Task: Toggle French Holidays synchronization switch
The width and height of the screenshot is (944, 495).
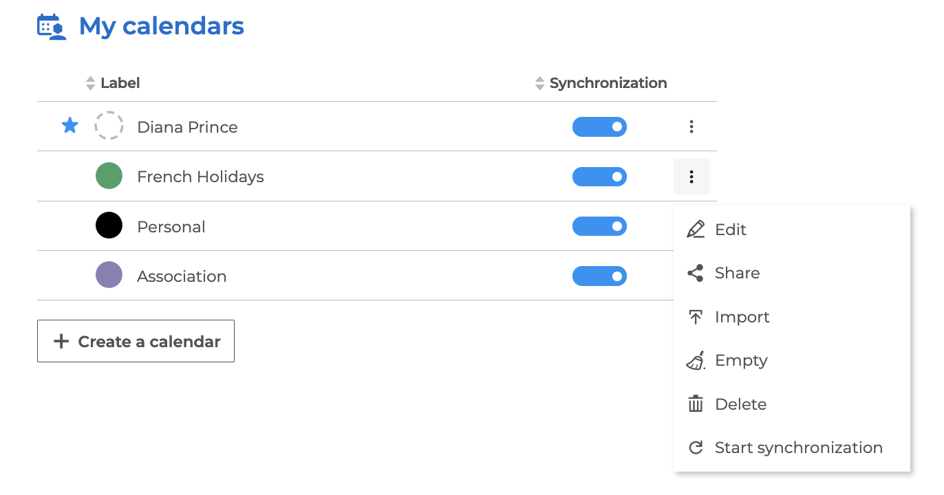Action: [x=599, y=177]
